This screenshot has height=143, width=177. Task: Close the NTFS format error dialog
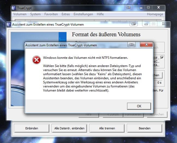point(146,44)
